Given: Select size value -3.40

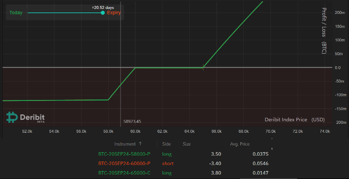Looking at the screenshot, I should 216,164.
